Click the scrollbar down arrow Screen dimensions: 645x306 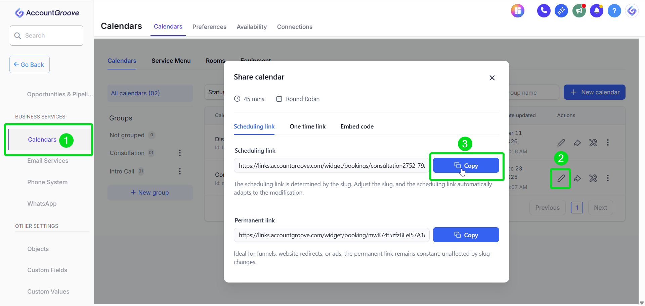[x=642, y=303]
